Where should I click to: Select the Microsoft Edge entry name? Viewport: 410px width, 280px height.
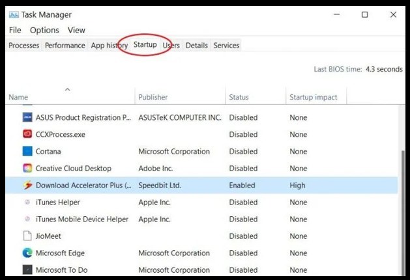click(60, 253)
